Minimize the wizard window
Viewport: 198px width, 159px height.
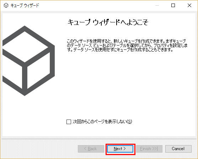pos(157,5)
